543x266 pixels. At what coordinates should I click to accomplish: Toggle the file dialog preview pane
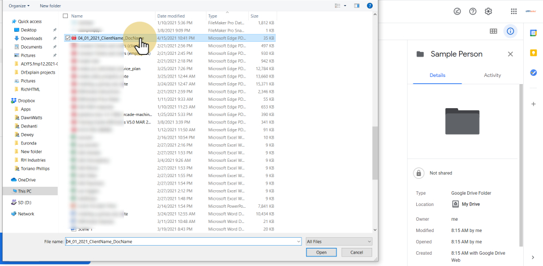point(356,6)
